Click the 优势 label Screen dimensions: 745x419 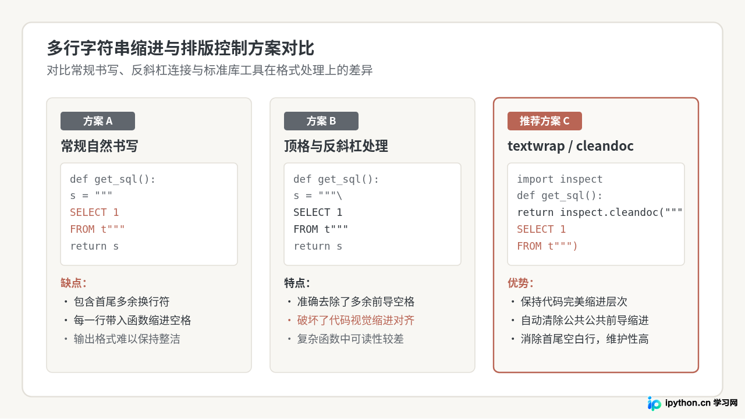pyautogui.click(x=520, y=283)
